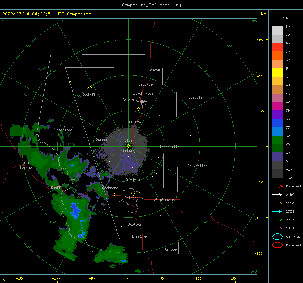Click the Cochrane town label
This screenshot has width=303, height=283.
tap(110, 188)
